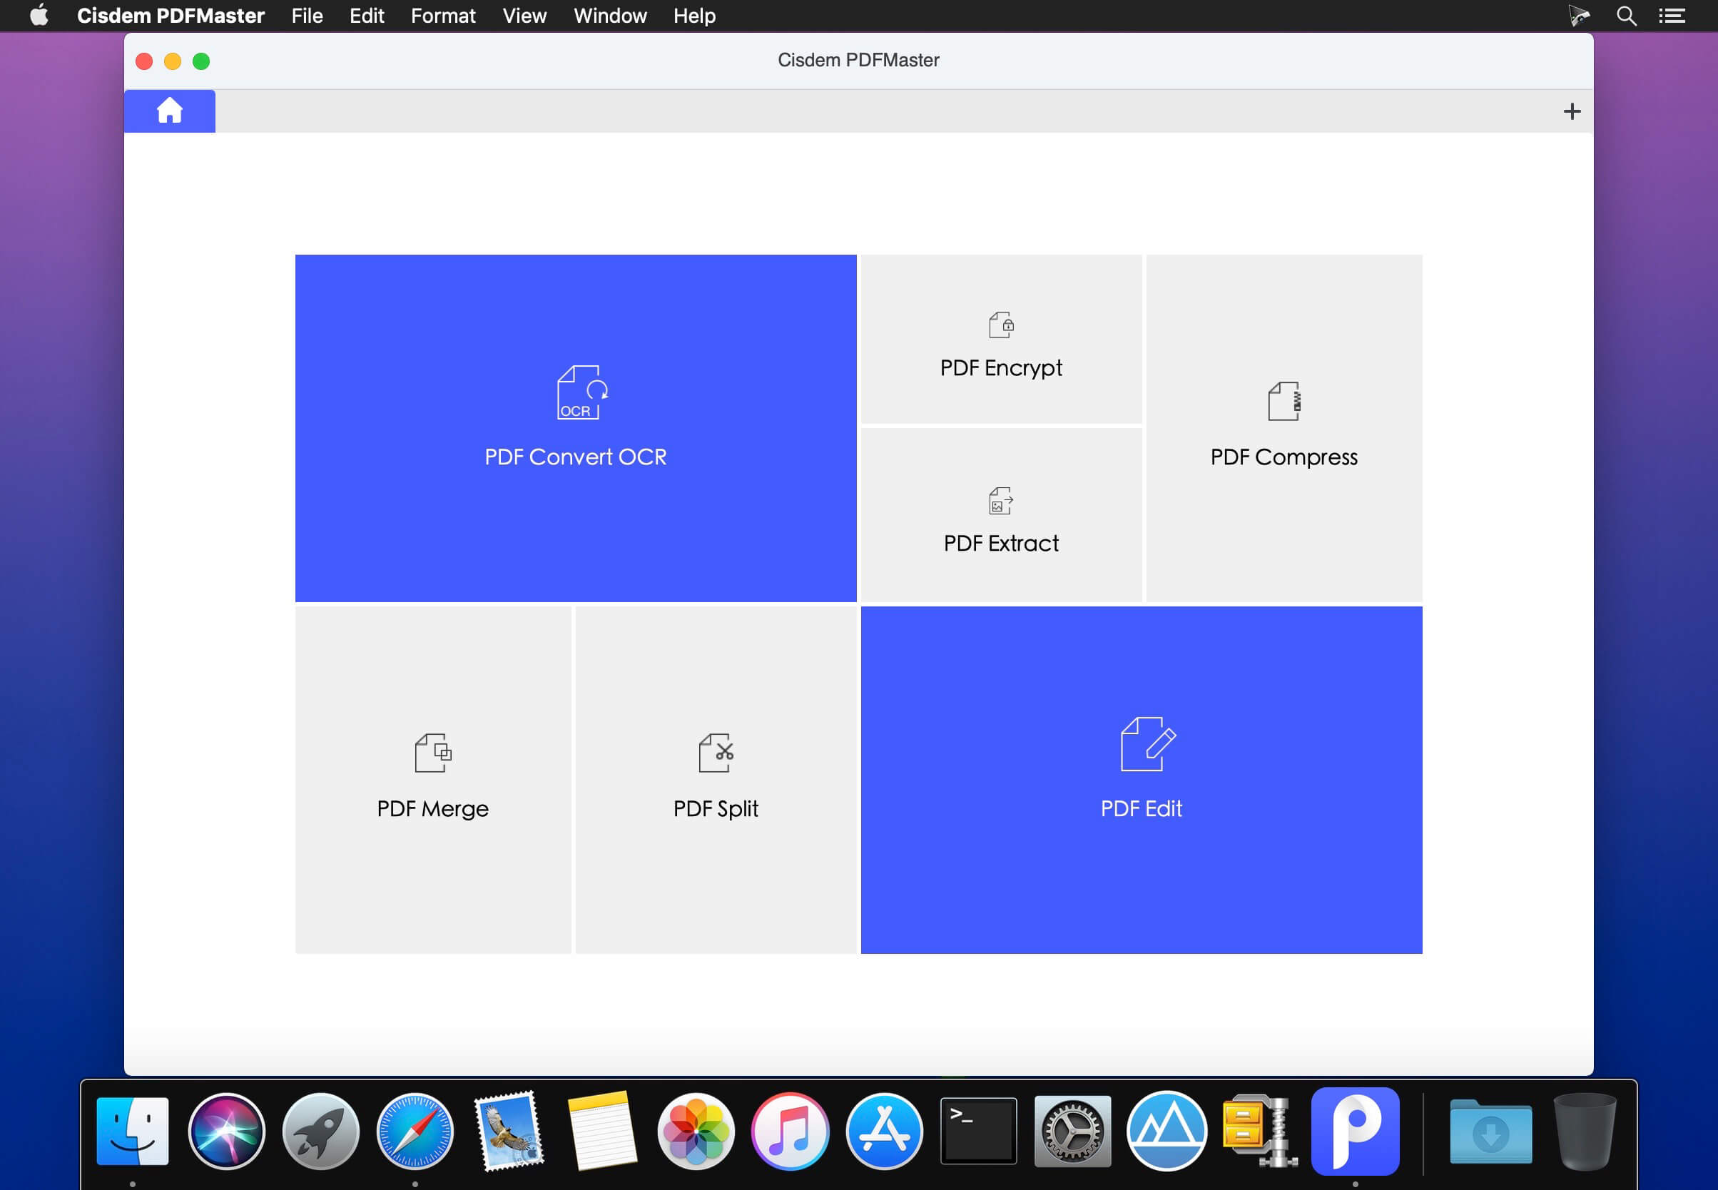Open the Terminal from the Dock

pos(977,1129)
